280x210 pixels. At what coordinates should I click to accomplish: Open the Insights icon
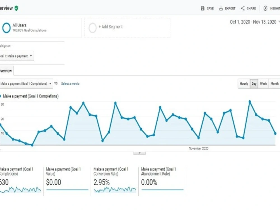(x=265, y=8)
